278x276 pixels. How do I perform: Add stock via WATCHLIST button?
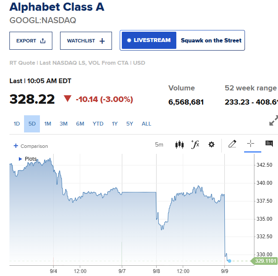pyautogui.click(x=86, y=41)
